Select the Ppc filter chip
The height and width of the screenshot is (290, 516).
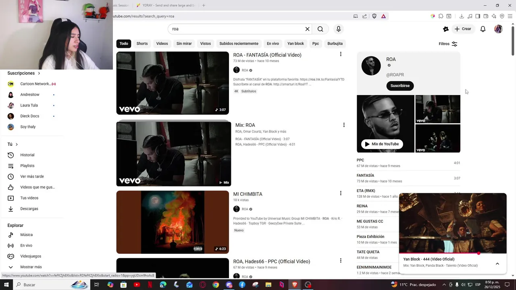(316, 43)
